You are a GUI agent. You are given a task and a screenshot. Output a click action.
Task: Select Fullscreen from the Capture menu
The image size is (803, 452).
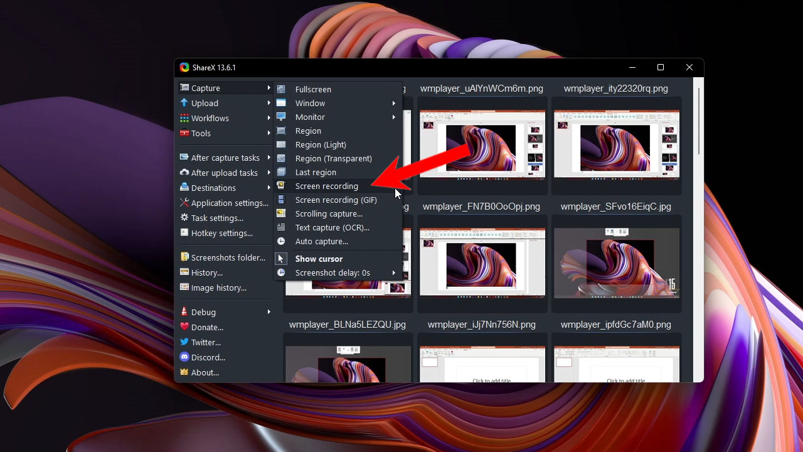(x=312, y=89)
